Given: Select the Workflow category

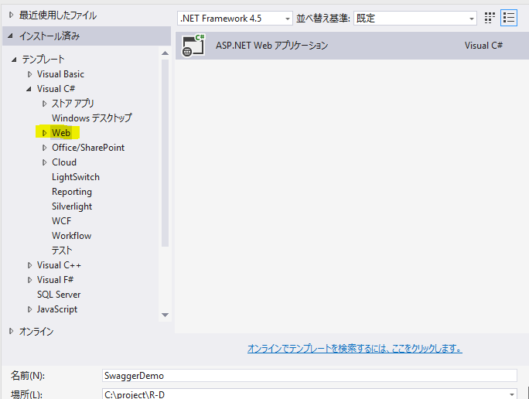Looking at the screenshot, I should [x=71, y=236].
